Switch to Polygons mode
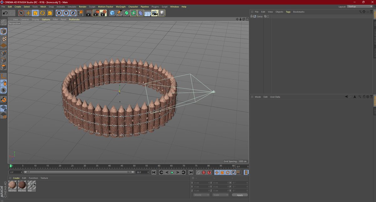Screen dimensions: 376x202 click(x=3, y=67)
